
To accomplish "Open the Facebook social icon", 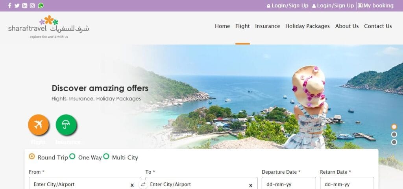I will 9,6.
